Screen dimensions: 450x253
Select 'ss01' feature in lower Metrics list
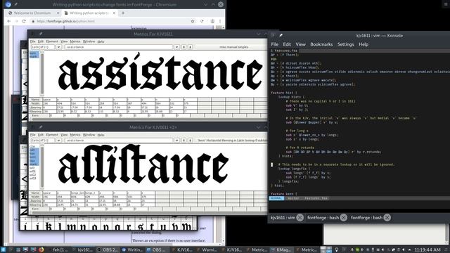click(34, 171)
